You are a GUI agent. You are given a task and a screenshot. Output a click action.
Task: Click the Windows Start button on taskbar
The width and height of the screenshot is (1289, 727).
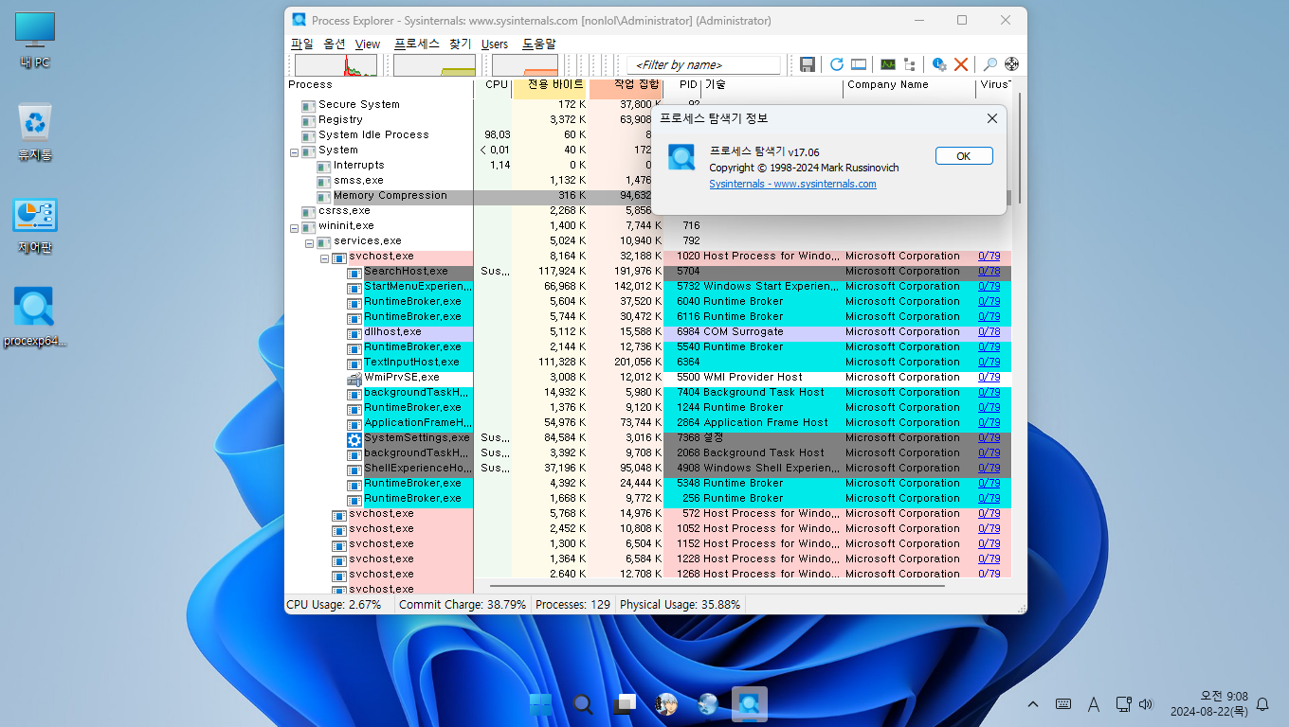click(541, 704)
